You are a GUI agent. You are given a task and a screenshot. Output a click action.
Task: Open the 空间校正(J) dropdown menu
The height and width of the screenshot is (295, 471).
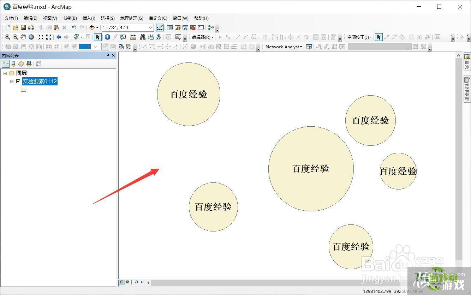(359, 37)
